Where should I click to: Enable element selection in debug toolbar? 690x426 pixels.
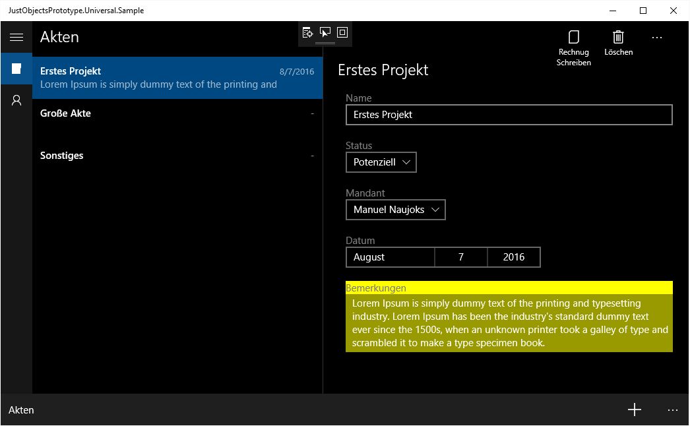[x=325, y=32]
